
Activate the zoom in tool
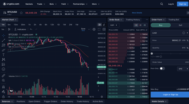[x=4, y=80]
